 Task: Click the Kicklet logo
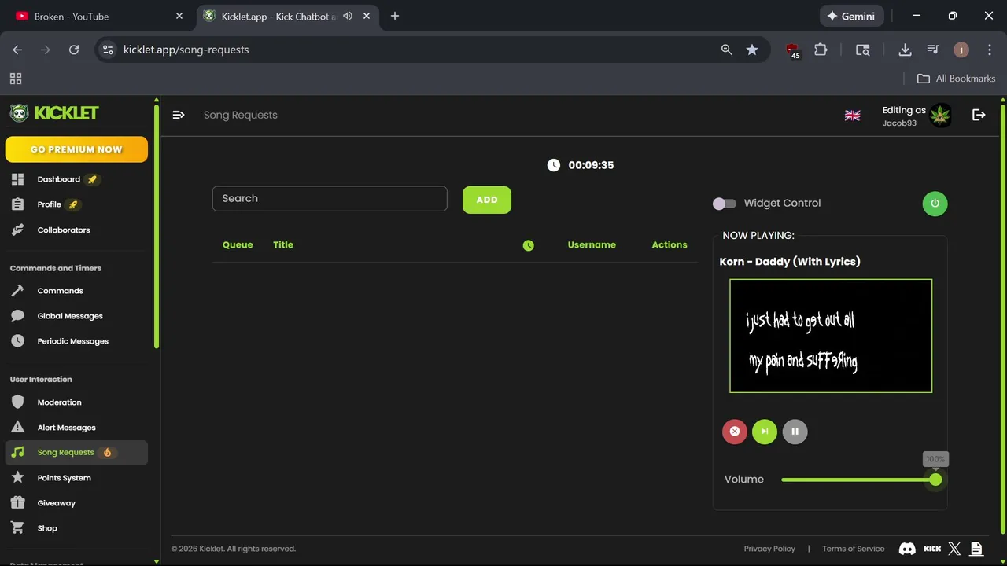(x=54, y=113)
